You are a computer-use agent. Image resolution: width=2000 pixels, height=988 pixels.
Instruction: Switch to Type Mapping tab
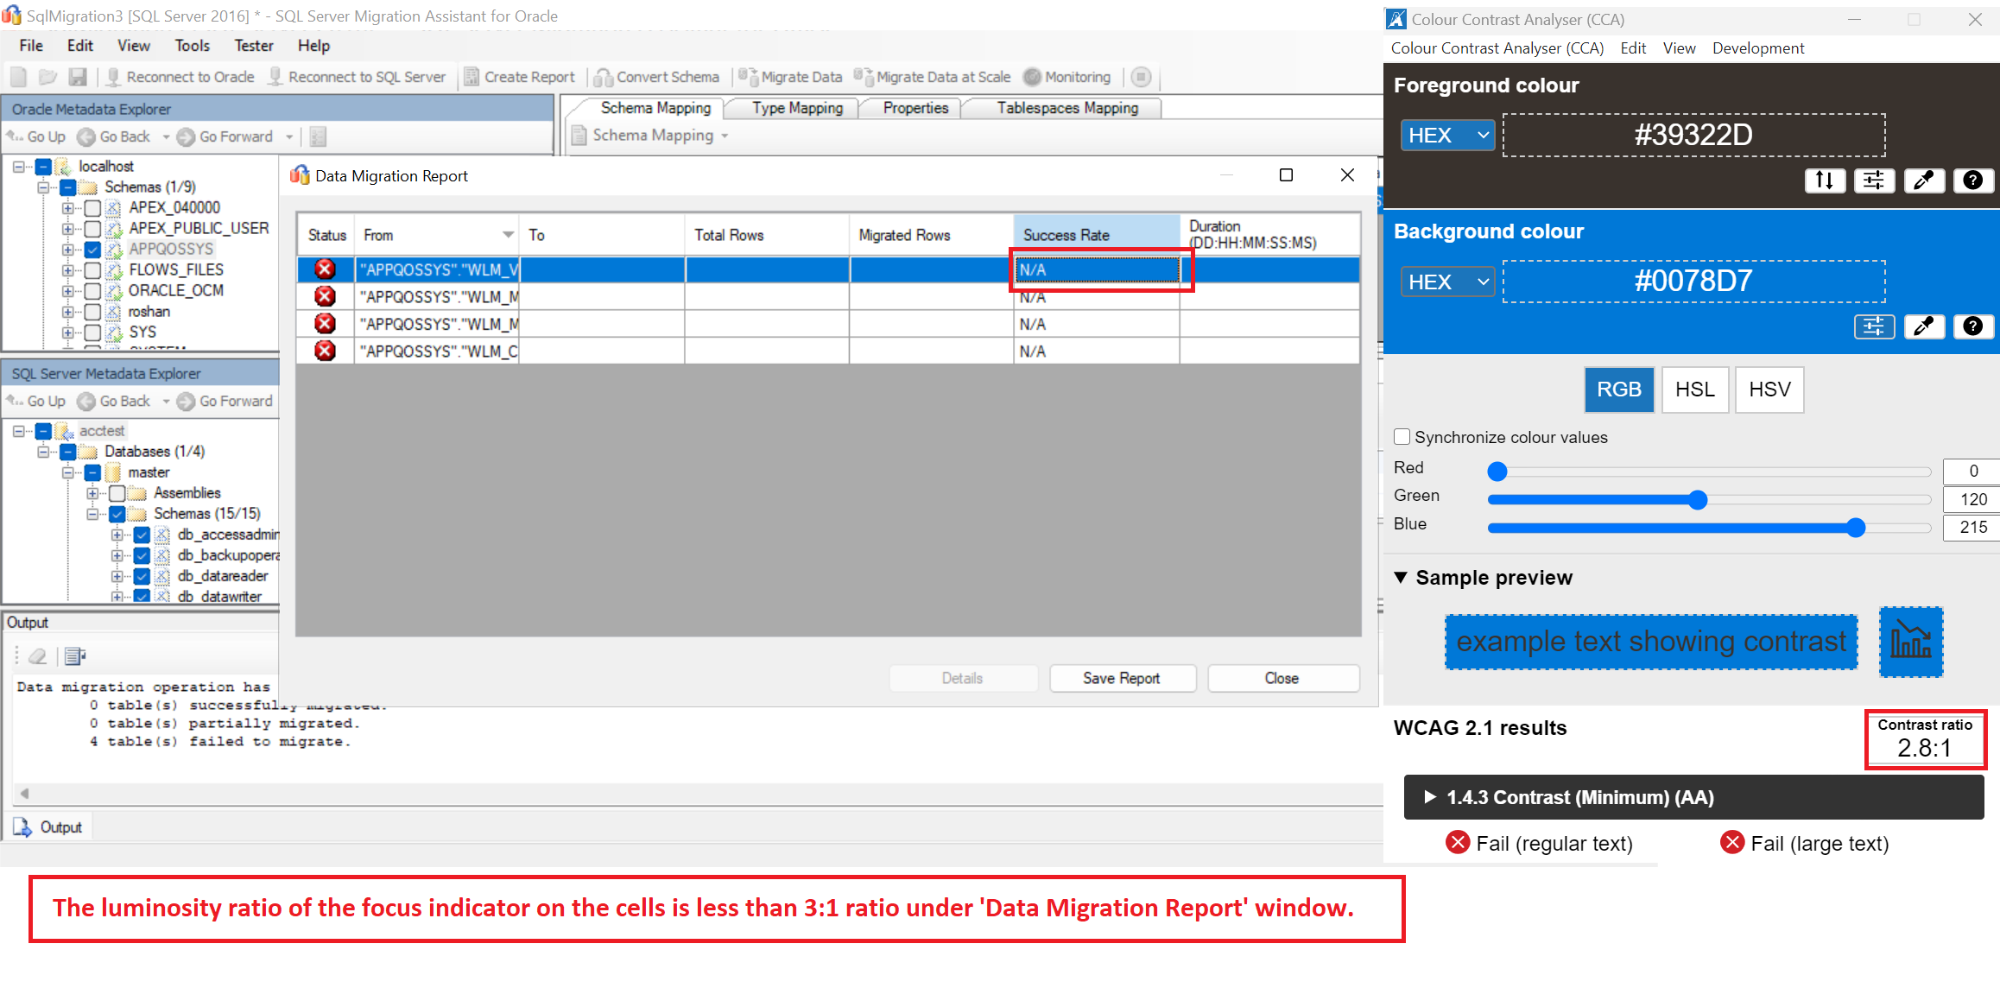[x=796, y=108]
